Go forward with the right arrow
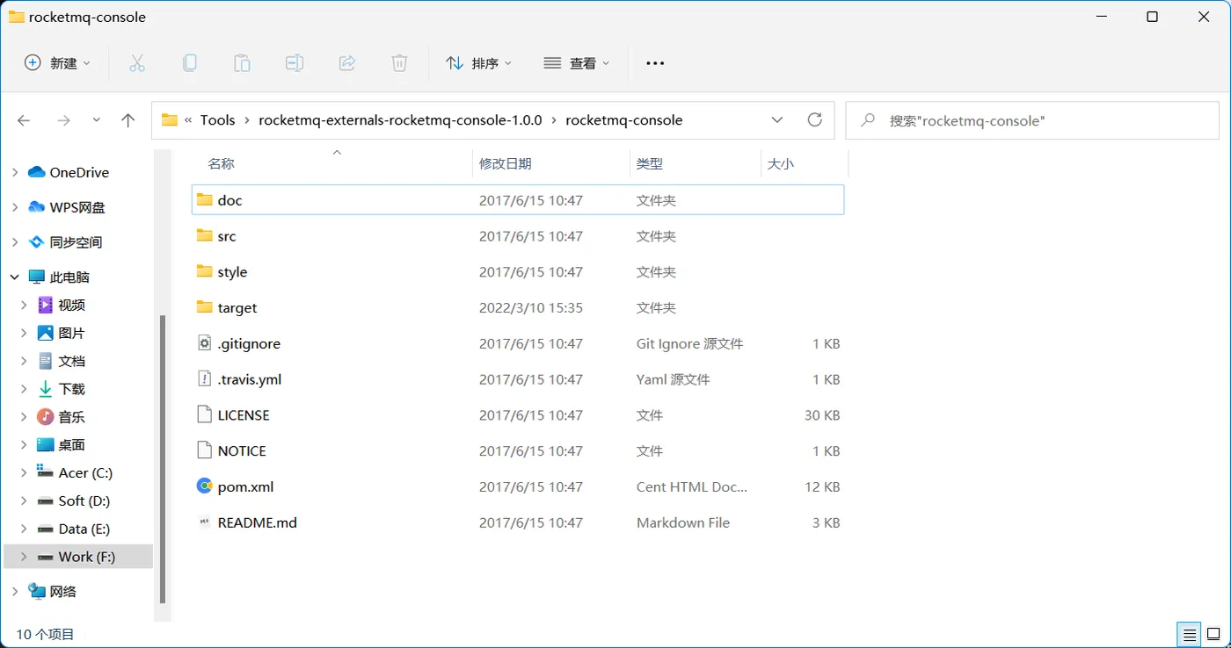 [63, 120]
